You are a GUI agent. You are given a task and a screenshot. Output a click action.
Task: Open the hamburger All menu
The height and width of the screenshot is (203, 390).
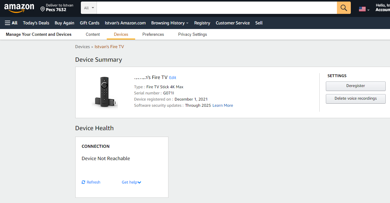point(11,23)
